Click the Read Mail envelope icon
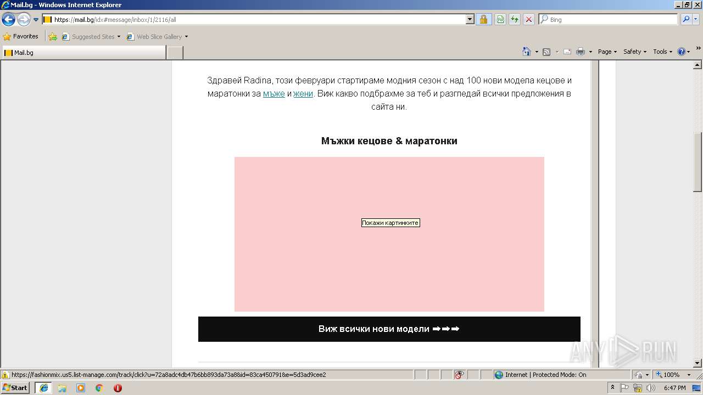Viewport: 703px width, 395px height. pyautogui.click(x=567, y=52)
